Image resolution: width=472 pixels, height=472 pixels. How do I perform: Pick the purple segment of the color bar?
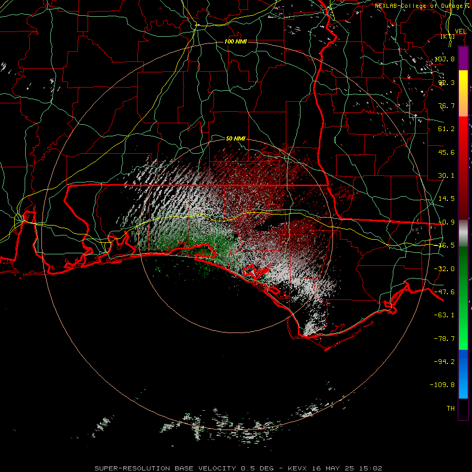pyautogui.click(x=463, y=58)
